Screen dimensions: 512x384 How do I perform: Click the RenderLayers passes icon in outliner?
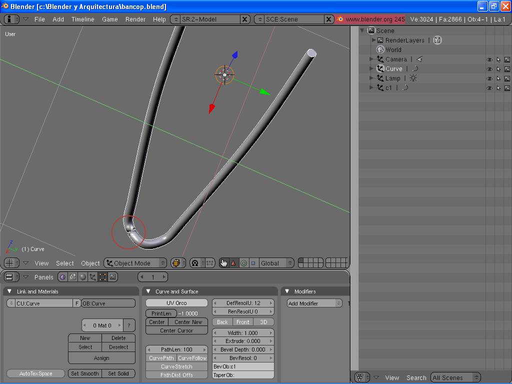(437, 40)
